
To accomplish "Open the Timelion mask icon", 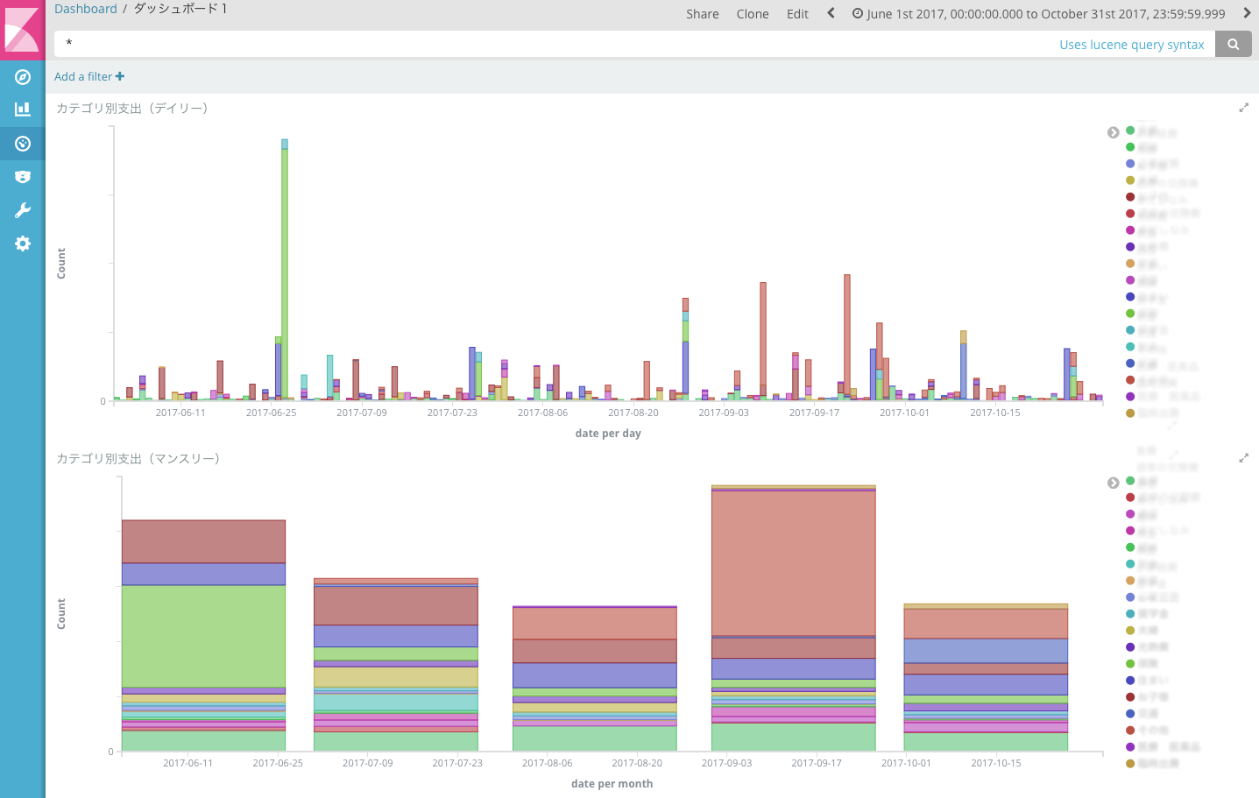I will tap(23, 177).
